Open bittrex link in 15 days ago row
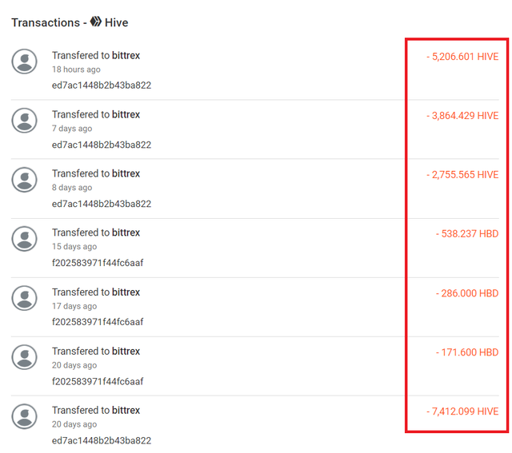 coord(126,232)
